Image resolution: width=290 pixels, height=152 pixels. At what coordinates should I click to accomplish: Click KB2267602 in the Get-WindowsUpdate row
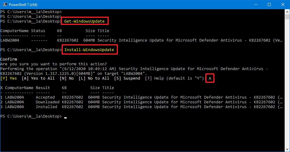68,40
